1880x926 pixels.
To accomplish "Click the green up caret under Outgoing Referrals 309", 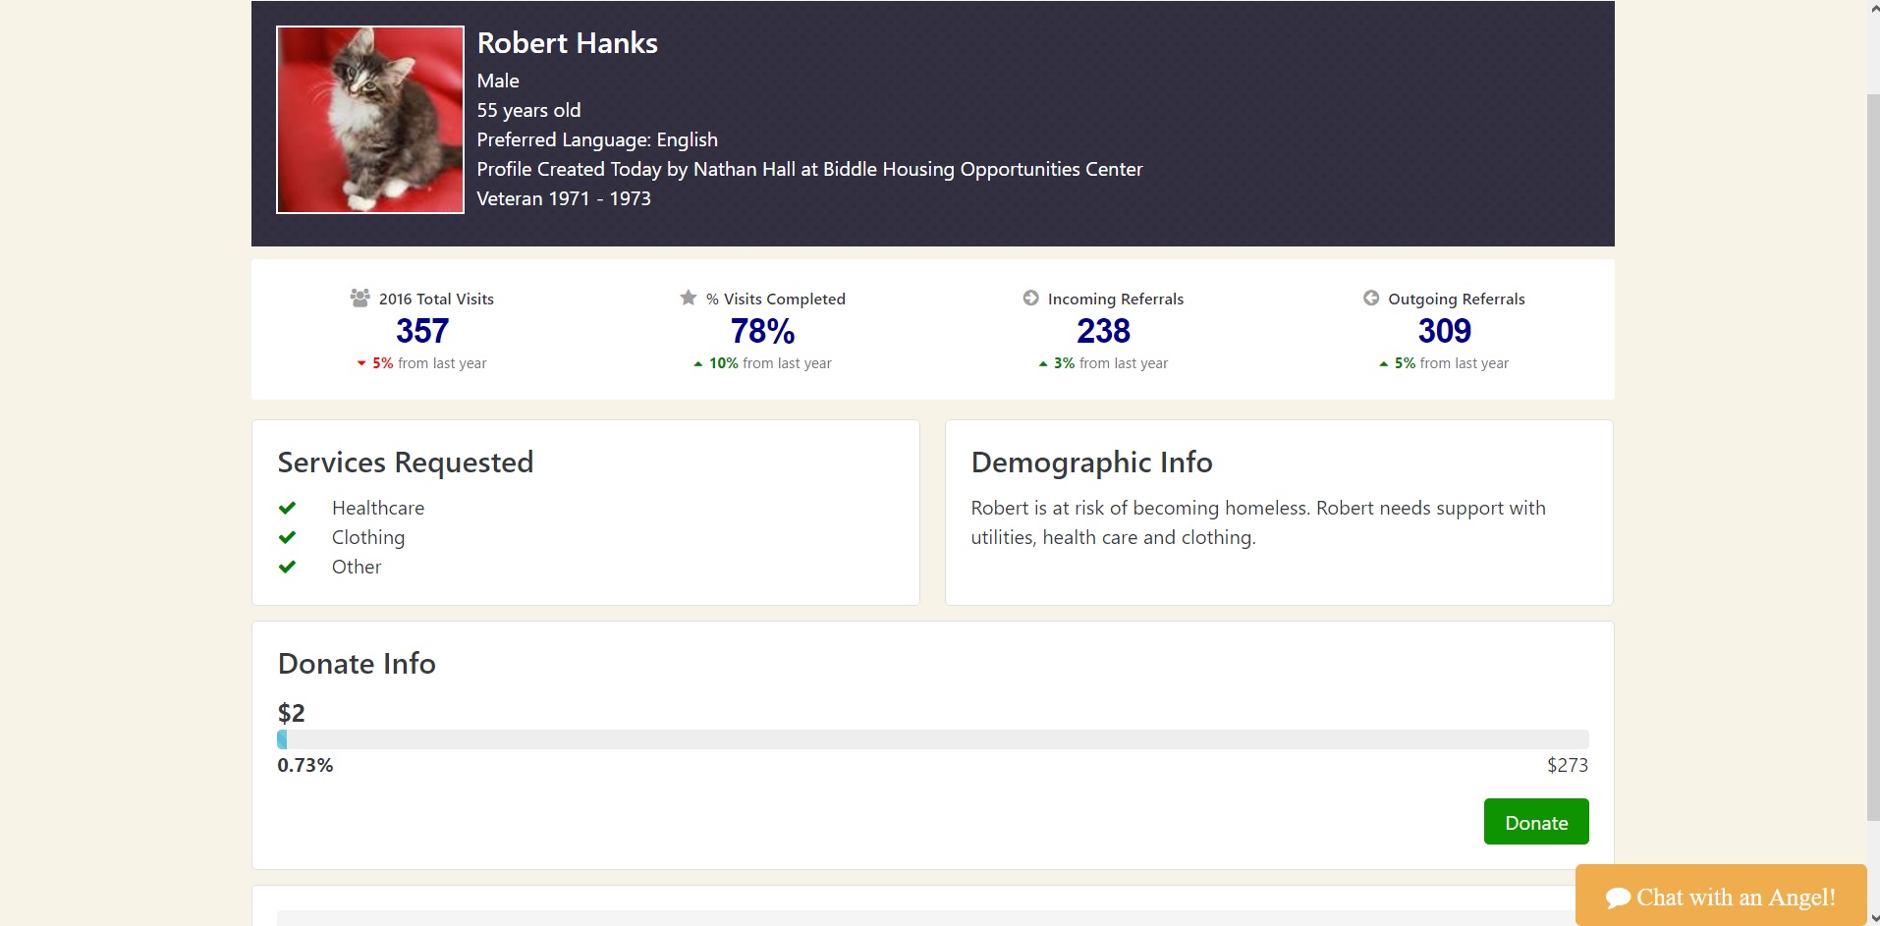I will [1384, 363].
